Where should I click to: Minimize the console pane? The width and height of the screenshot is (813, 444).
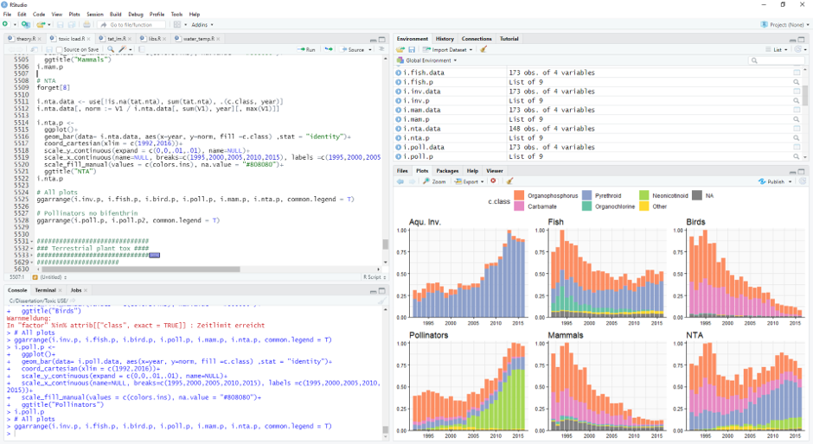coord(373,290)
